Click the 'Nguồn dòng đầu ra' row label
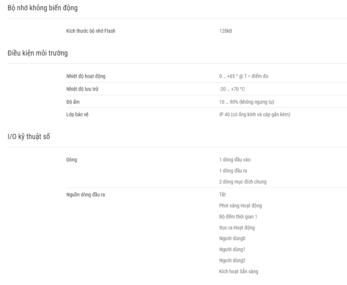The height and width of the screenshot is (285, 347). [86, 195]
